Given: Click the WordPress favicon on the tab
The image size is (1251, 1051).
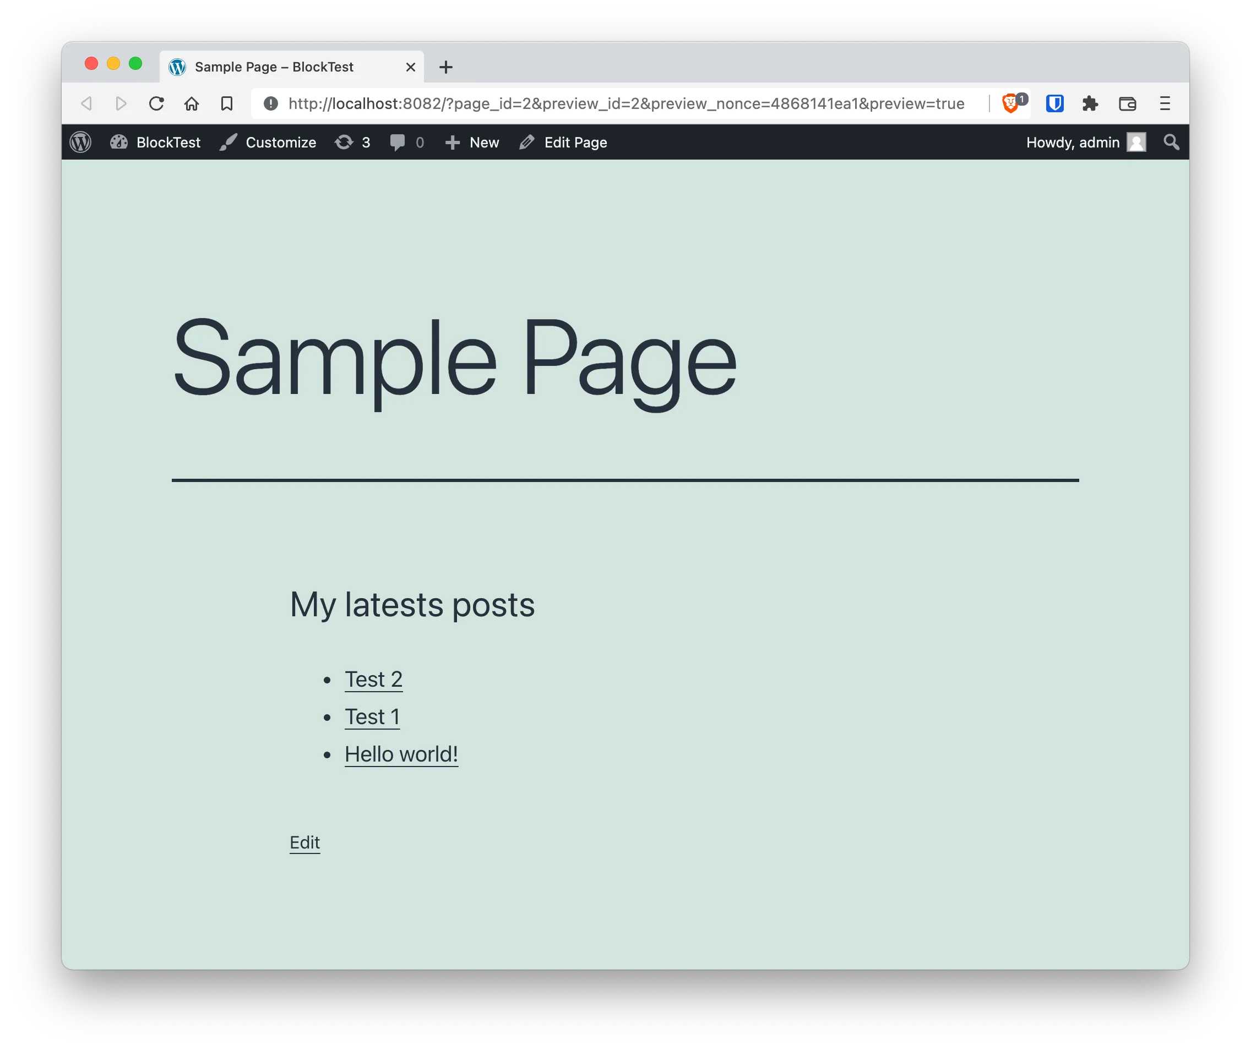Looking at the screenshot, I should point(177,67).
